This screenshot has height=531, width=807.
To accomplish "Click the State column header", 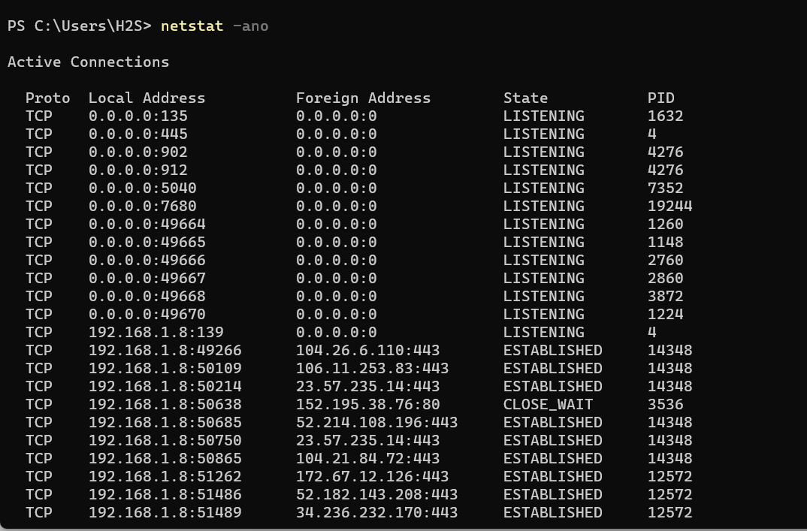I will click(525, 98).
